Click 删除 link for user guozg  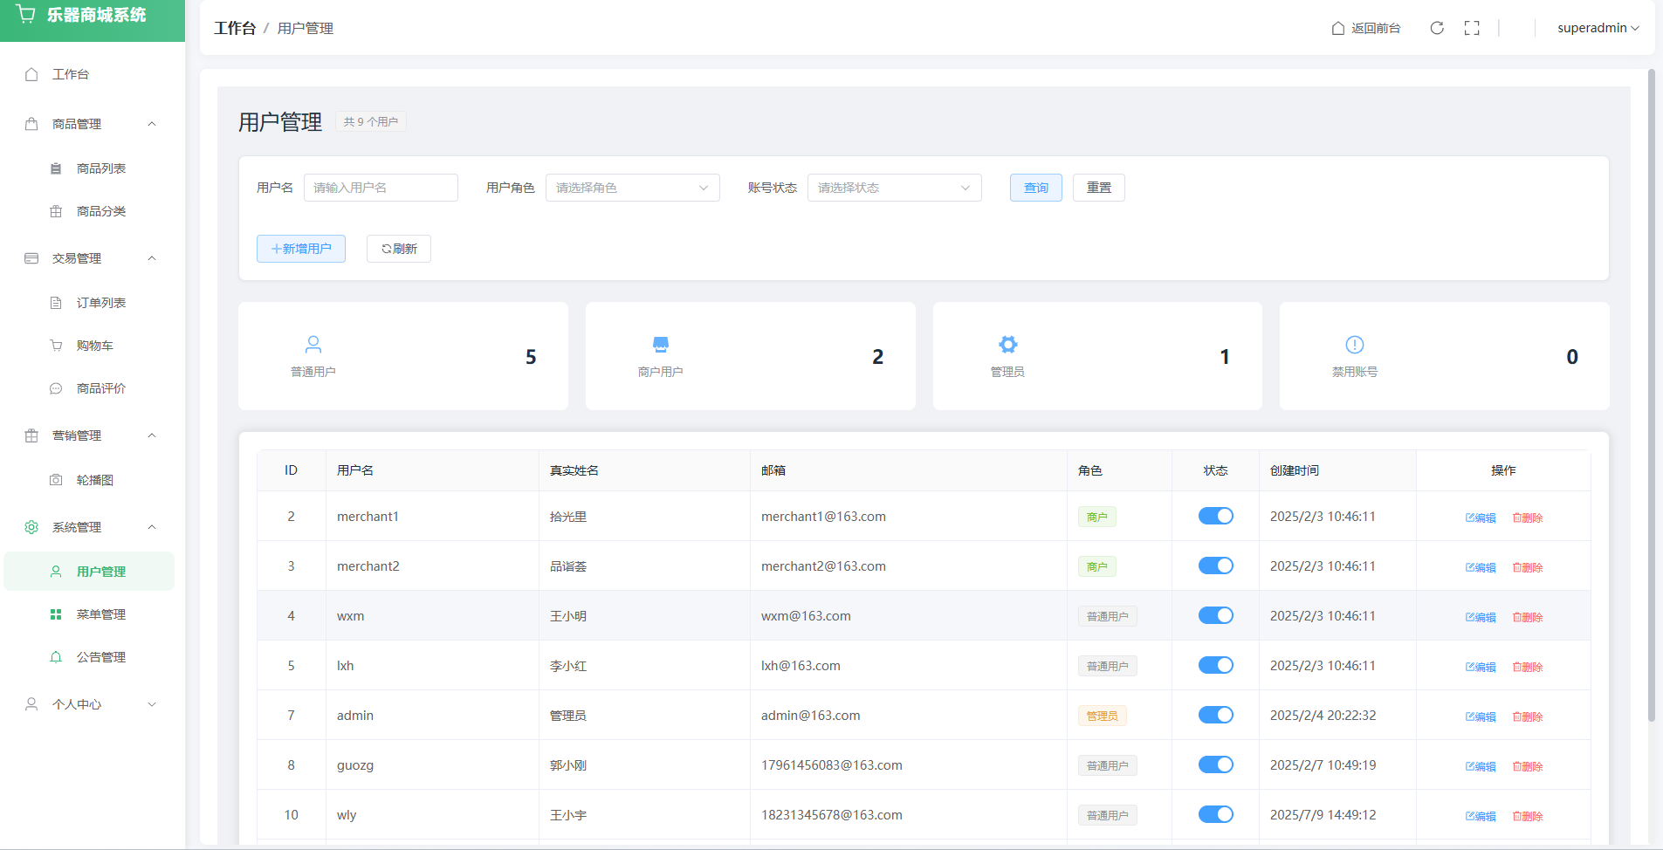pyautogui.click(x=1528, y=766)
